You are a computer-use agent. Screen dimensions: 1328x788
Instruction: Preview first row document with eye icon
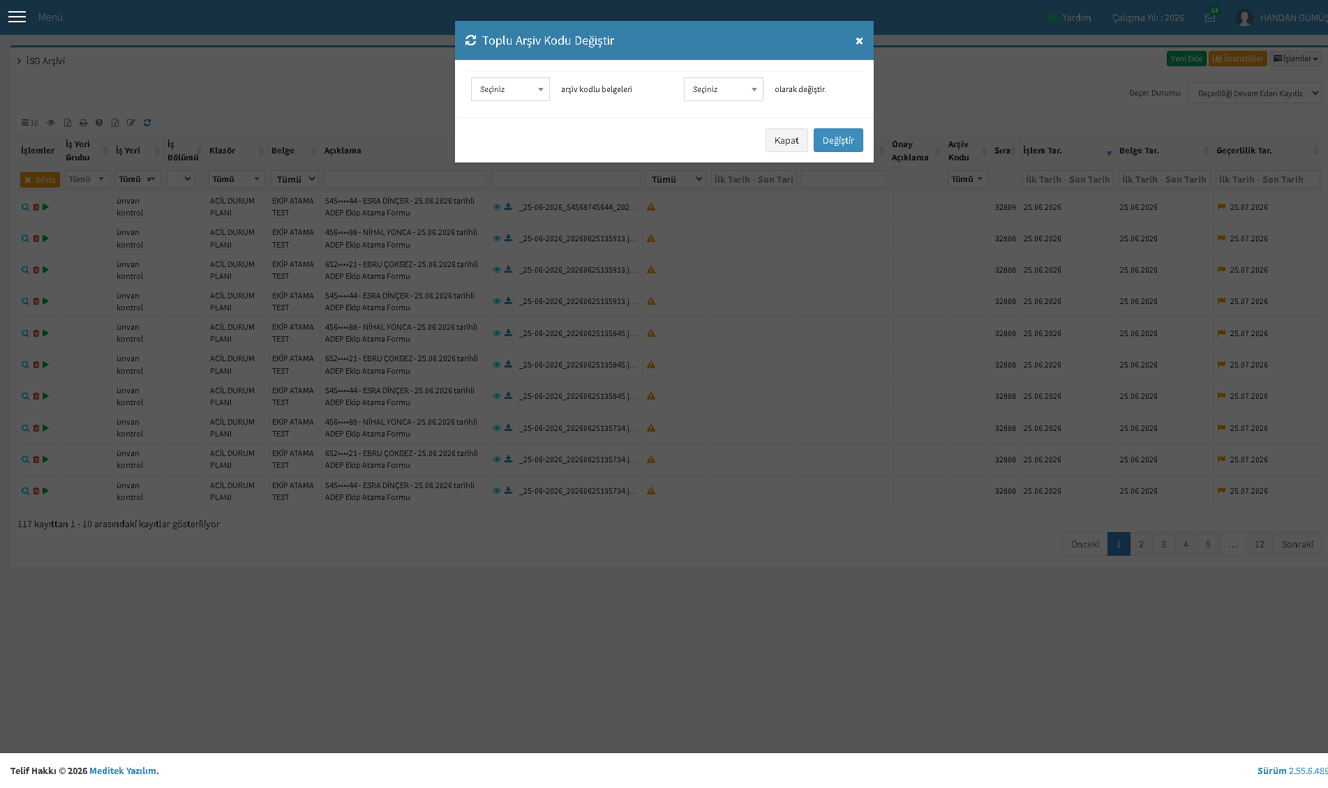click(x=496, y=207)
